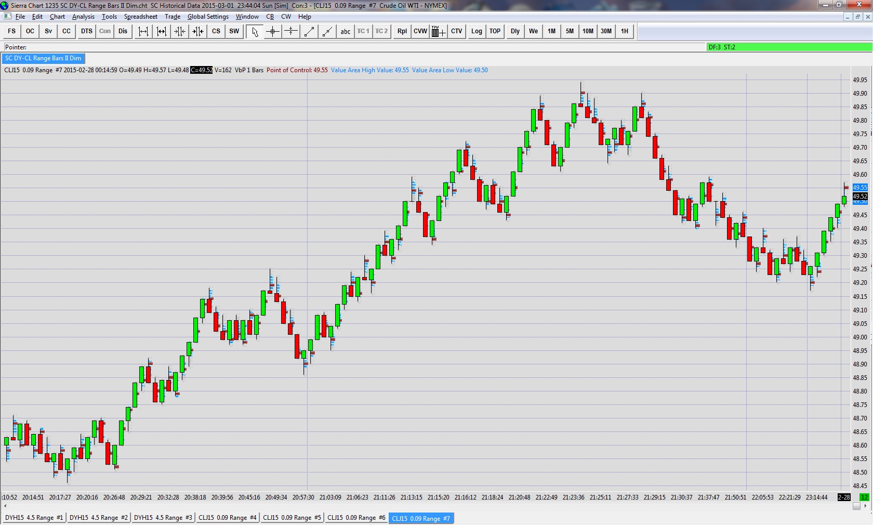This screenshot has width=873, height=525.
Task: Click the 30M timeframe button
Action: pos(606,31)
